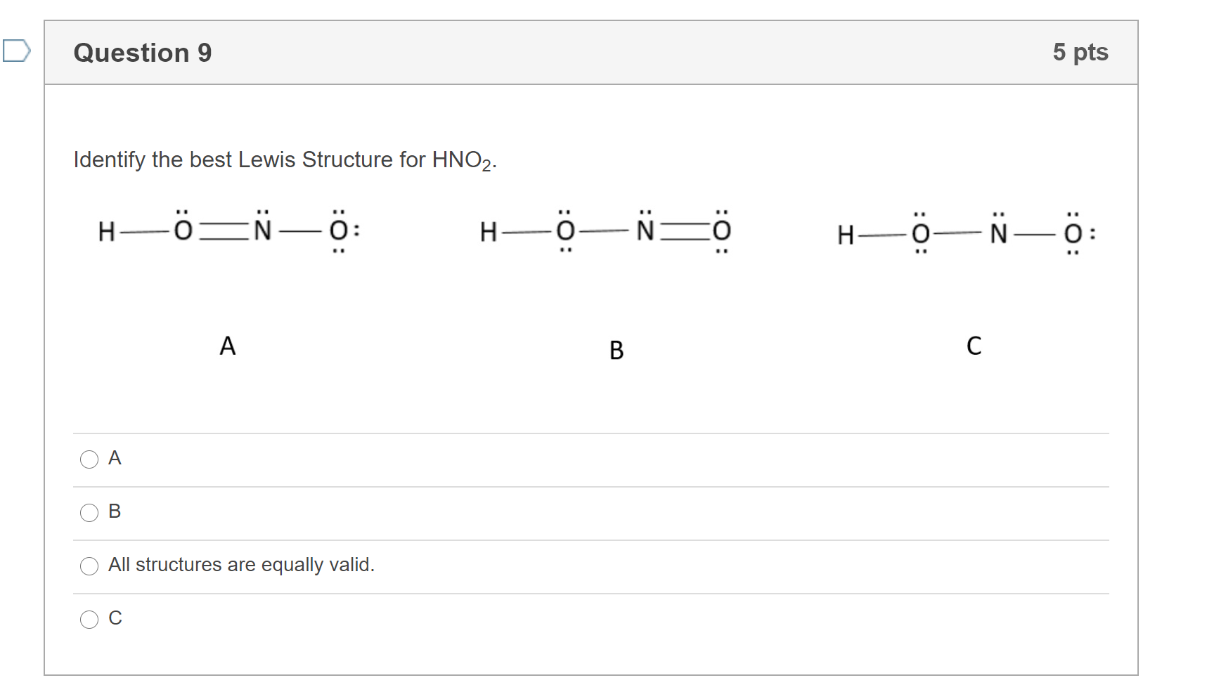1207x692 pixels.
Task: Click the 'Question 9' heading
Action: pos(143,53)
